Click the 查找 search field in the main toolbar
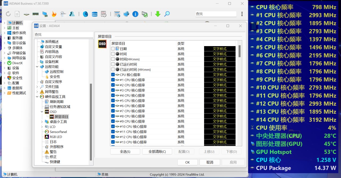The width and height of the screenshot is (341, 178). point(216,14)
